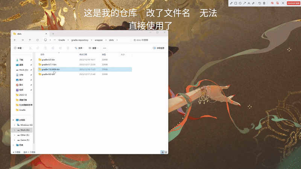The image size is (301, 169).
Task: Select the text annotation tool
Action: (249, 3)
